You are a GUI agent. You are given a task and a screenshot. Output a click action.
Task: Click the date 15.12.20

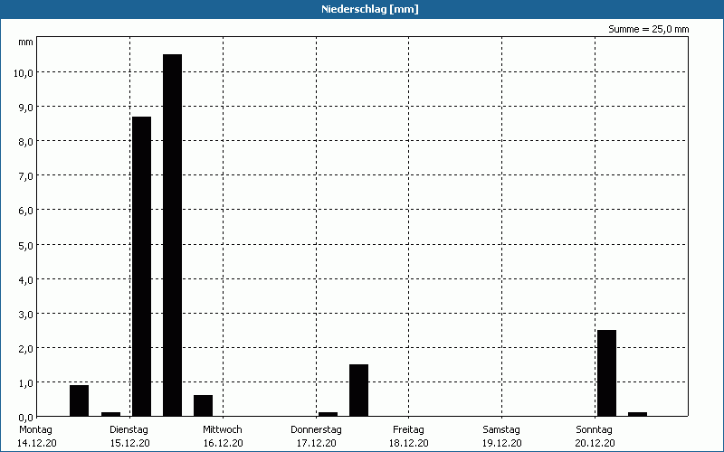(x=129, y=443)
